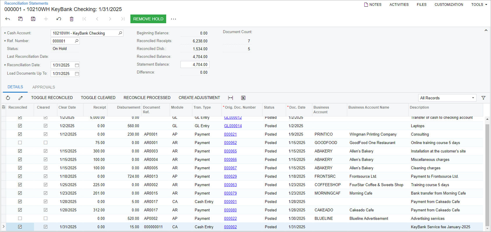
Task: Toggle Reconciled checkbox for AP0002 BLUELINE row
Action: (20, 218)
